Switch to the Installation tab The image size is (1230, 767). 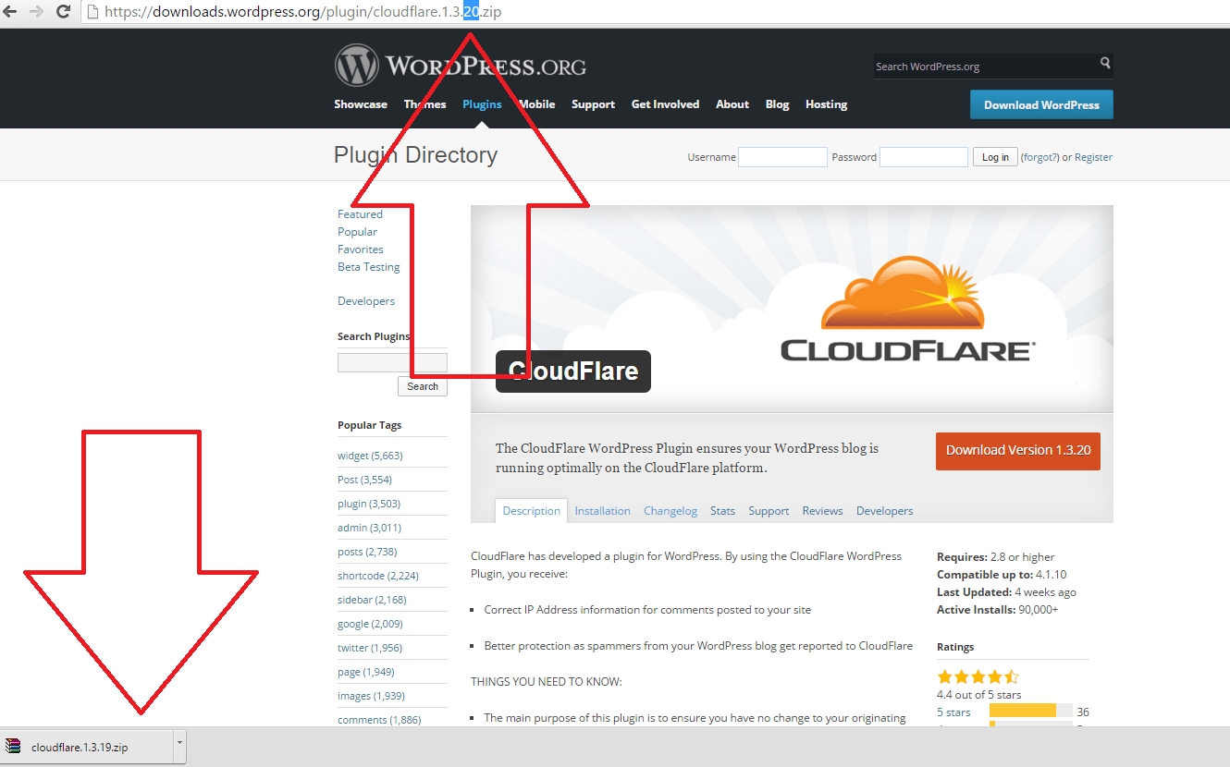click(602, 511)
